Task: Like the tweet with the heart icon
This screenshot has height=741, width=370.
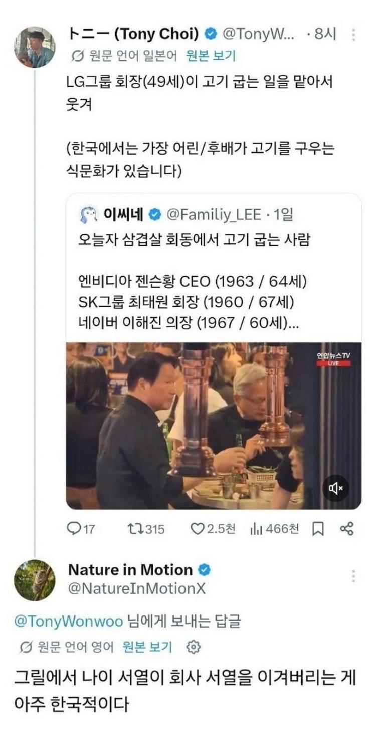Action: (x=199, y=529)
